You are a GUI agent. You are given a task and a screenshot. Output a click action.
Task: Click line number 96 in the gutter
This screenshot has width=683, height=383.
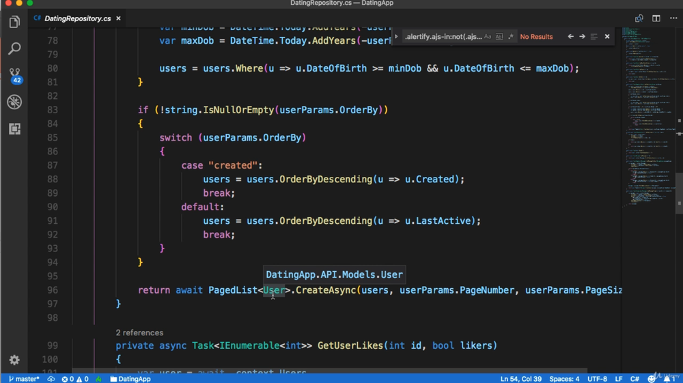pyautogui.click(x=53, y=290)
